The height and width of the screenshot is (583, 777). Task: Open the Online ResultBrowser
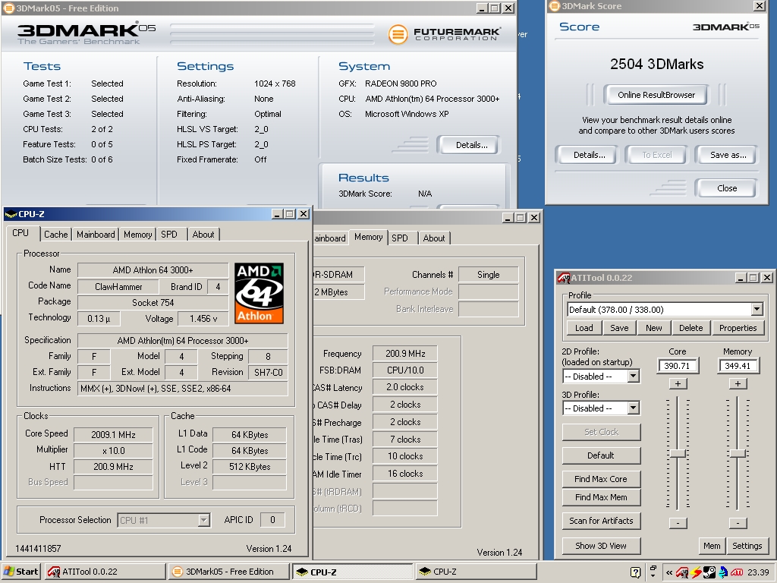656,95
